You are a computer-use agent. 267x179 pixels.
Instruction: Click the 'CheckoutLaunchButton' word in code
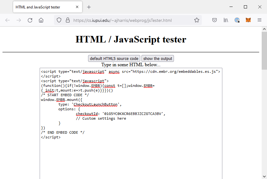95,104
